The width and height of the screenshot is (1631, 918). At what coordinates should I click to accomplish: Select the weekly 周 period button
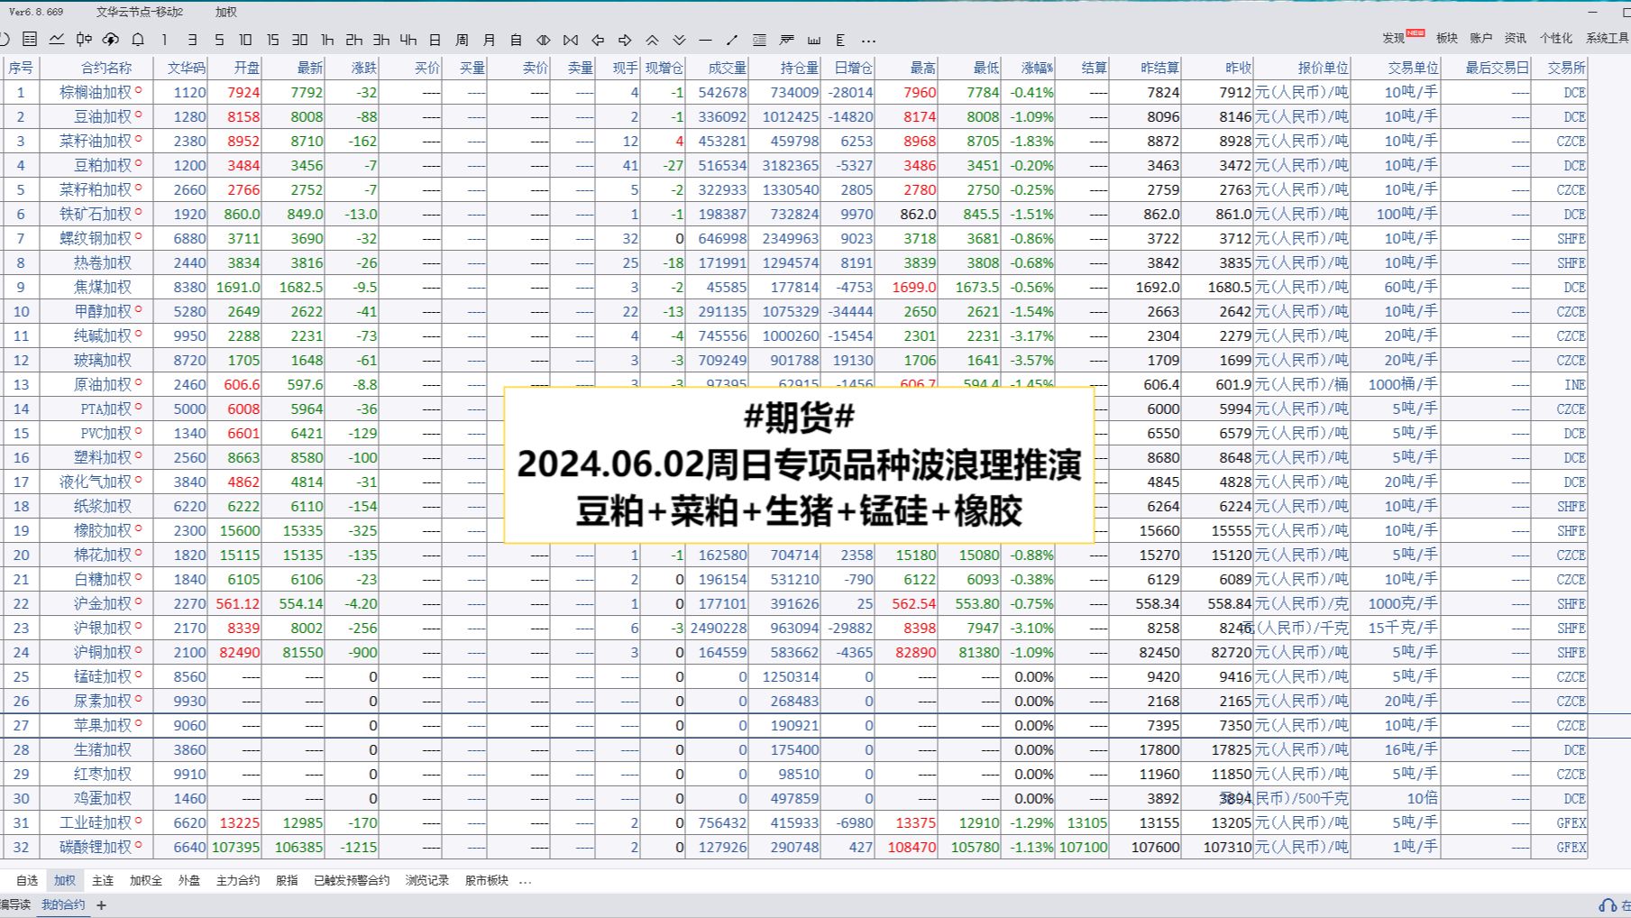click(462, 40)
